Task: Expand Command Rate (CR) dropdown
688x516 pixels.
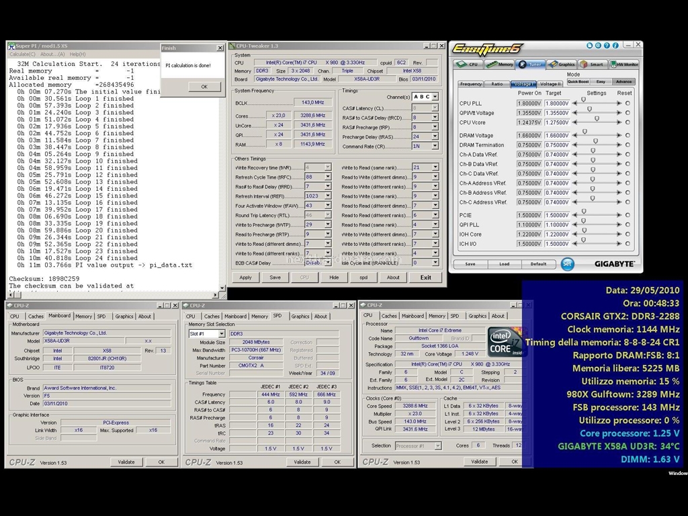Action: [x=435, y=146]
